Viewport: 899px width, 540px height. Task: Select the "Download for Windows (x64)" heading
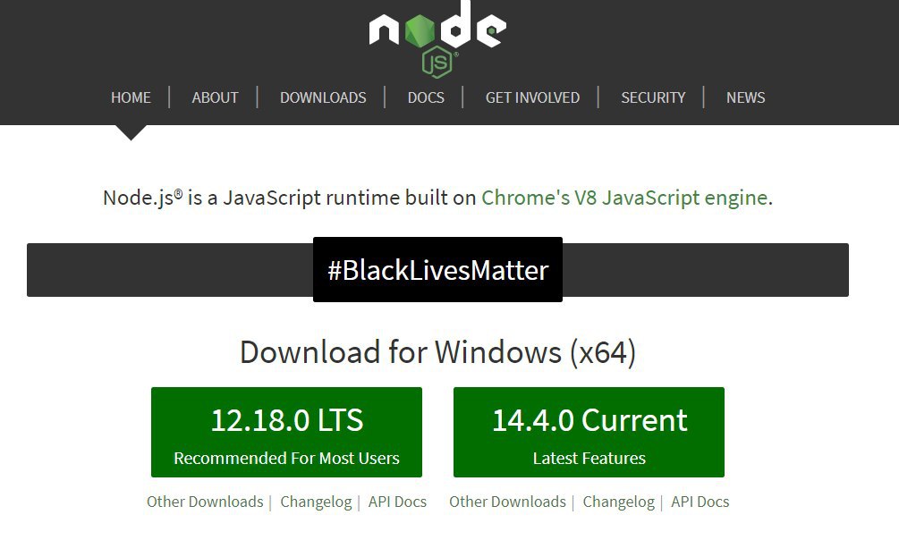(x=437, y=352)
